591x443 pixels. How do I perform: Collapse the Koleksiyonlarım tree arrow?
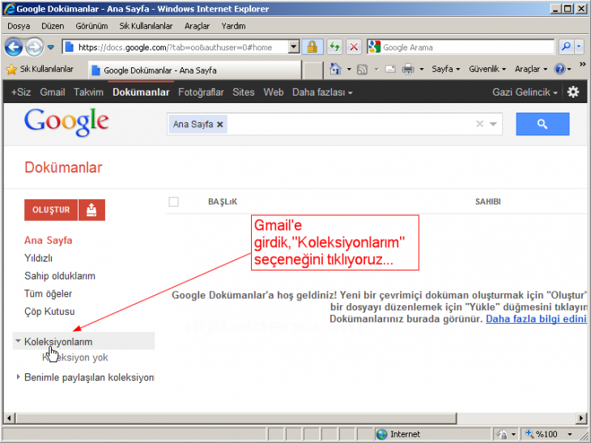[18, 341]
